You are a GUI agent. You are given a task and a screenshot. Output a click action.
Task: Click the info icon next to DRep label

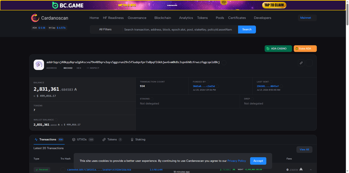click(x=252, y=99)
